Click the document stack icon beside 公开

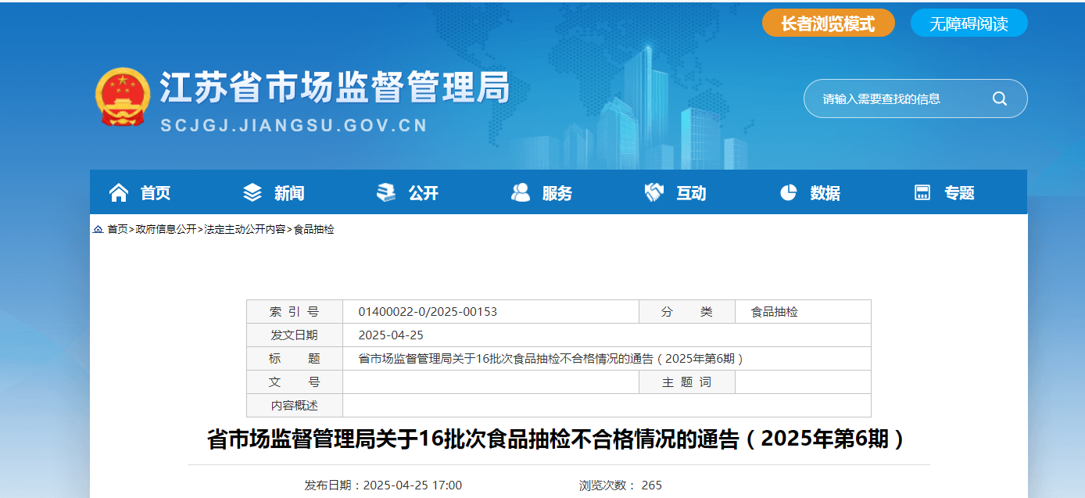pyautogui.click(x=386, y=192)
